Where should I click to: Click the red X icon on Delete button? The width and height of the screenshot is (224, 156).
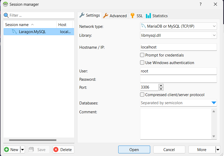pos(56,149)
